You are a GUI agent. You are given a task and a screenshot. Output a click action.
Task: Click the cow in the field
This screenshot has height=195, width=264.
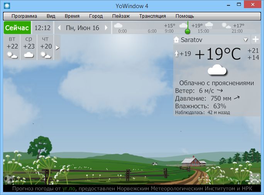click(x=154, y=164)
